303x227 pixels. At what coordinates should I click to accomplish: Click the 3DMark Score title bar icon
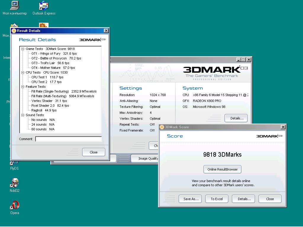[162, 127]
